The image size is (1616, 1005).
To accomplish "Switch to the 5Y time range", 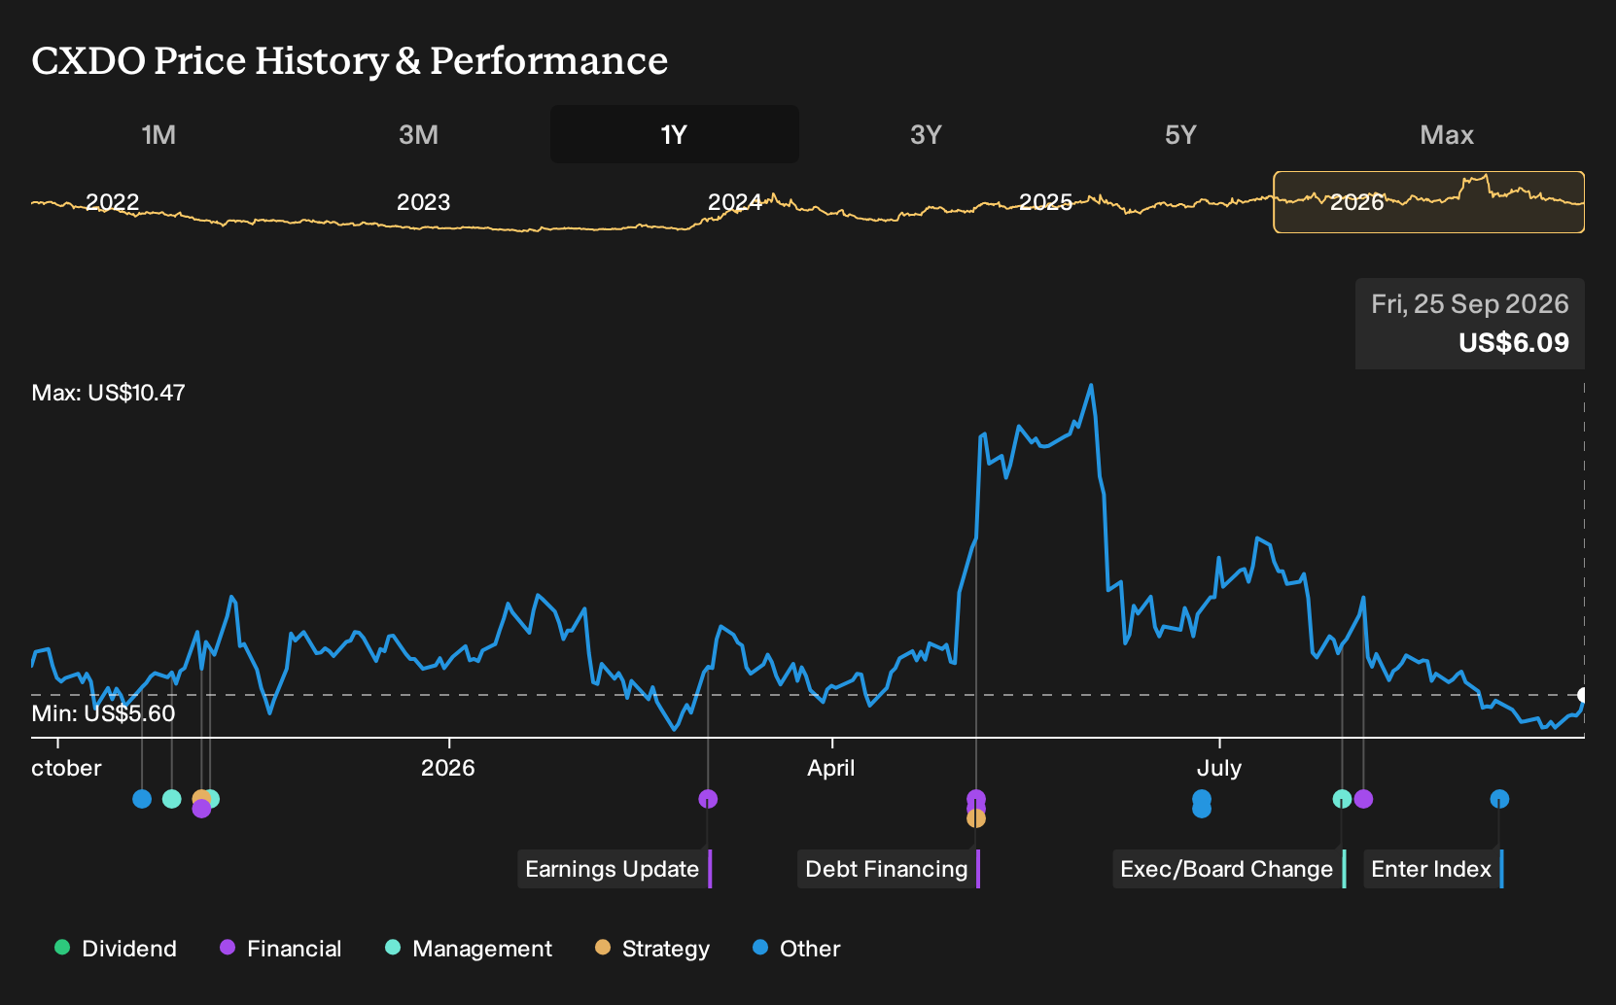I will (x=1180, y=134).
